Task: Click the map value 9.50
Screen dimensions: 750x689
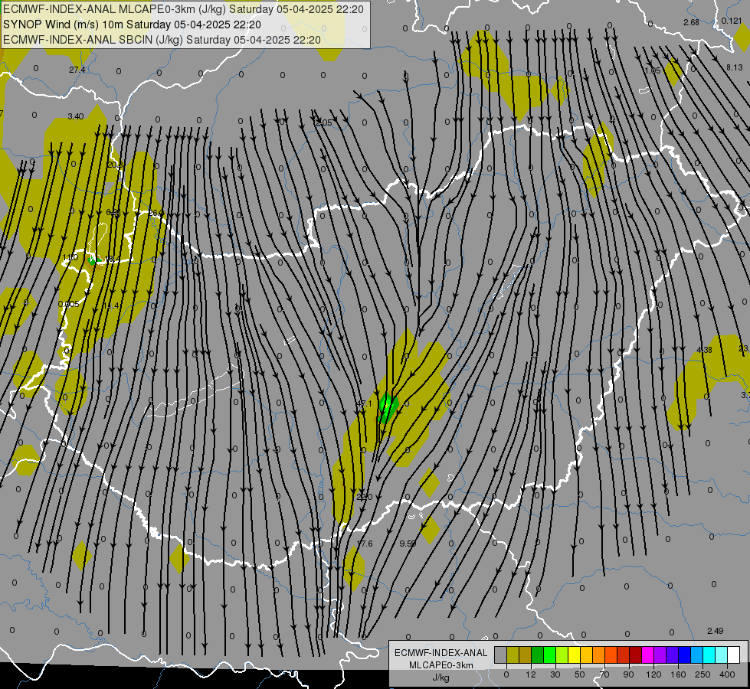Action: click(408, 544)
